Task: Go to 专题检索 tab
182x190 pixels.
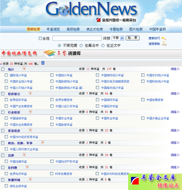Action: [116, 29]
